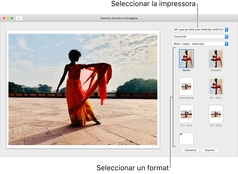The image size is (238, 174).
Task: Click the red close window button
Action: [4, 18]
